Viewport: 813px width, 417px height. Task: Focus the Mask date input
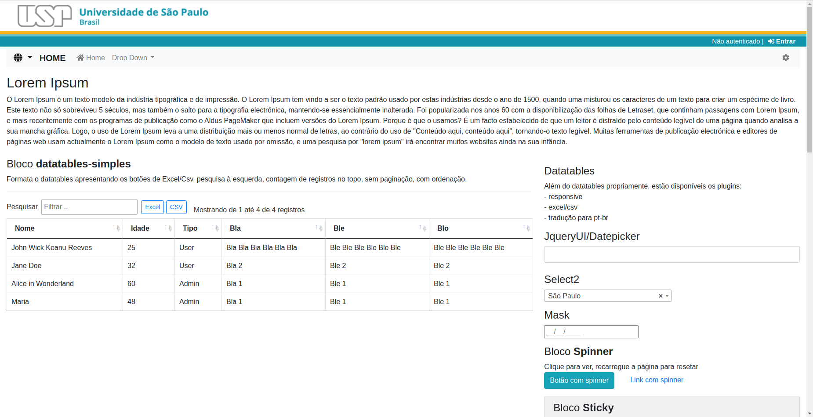591,332
